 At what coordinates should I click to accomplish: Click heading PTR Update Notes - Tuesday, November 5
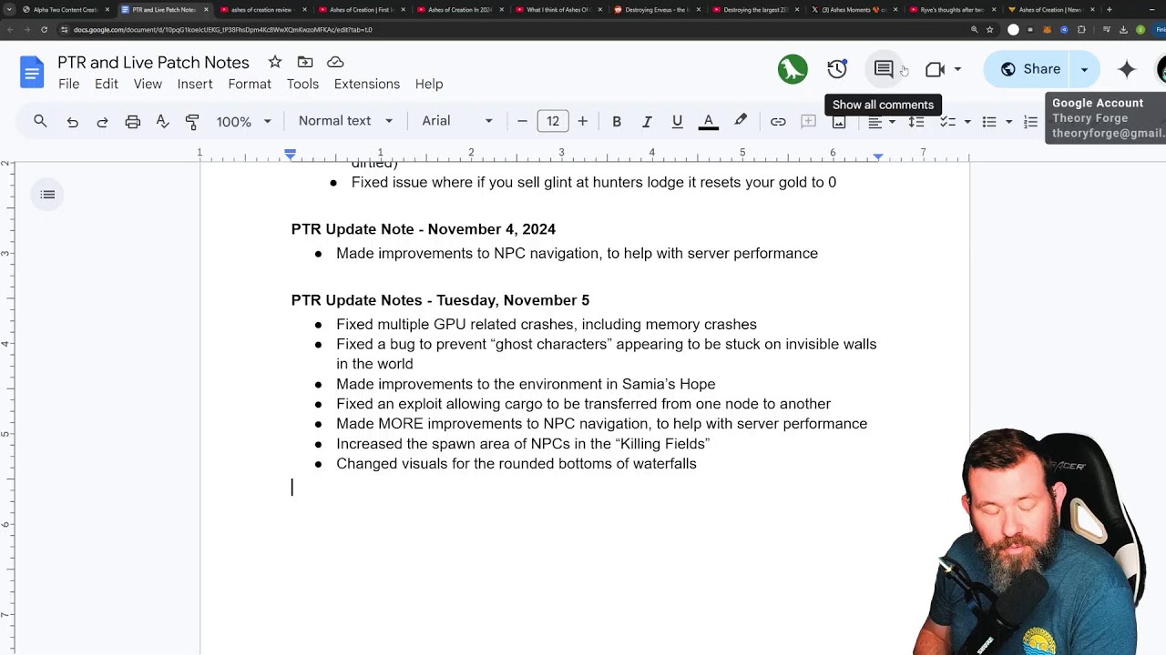440,300
